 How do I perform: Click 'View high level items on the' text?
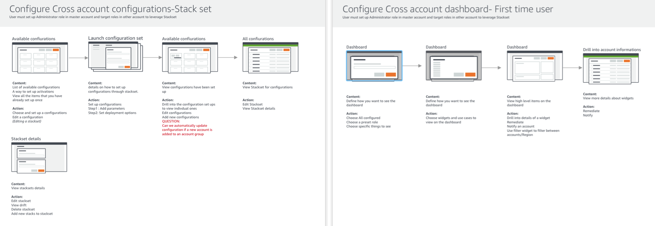[529, 101]
